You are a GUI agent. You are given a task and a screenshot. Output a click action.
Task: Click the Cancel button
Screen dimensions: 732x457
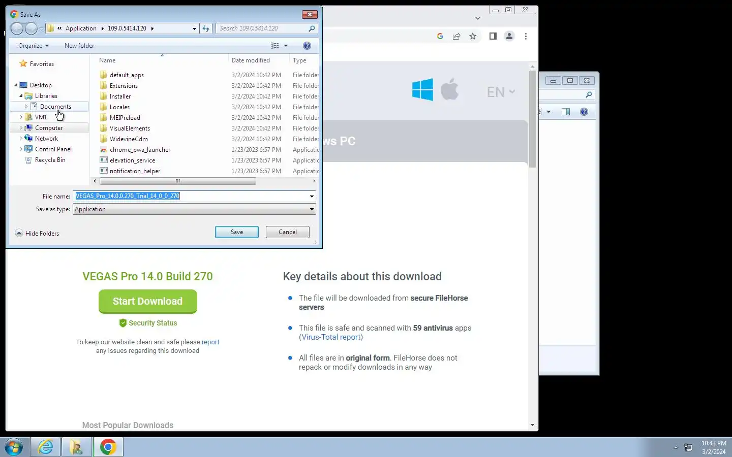point(288,232)
